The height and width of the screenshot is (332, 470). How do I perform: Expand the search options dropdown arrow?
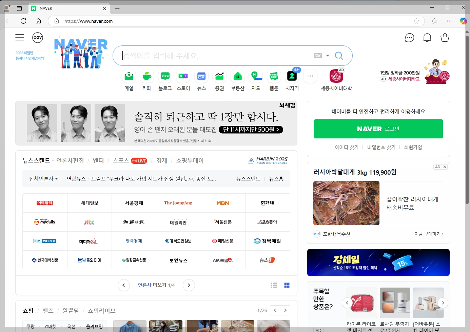[x=328, y=56]
